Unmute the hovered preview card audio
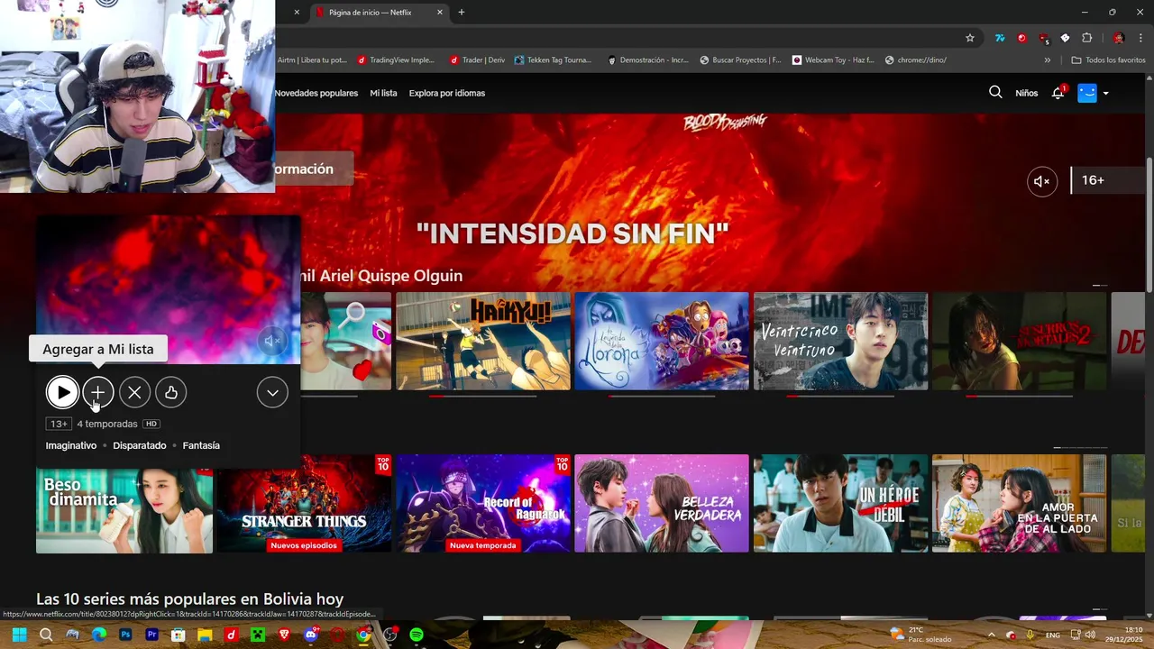The image size is (1154, 649). (x=271, y=340)
